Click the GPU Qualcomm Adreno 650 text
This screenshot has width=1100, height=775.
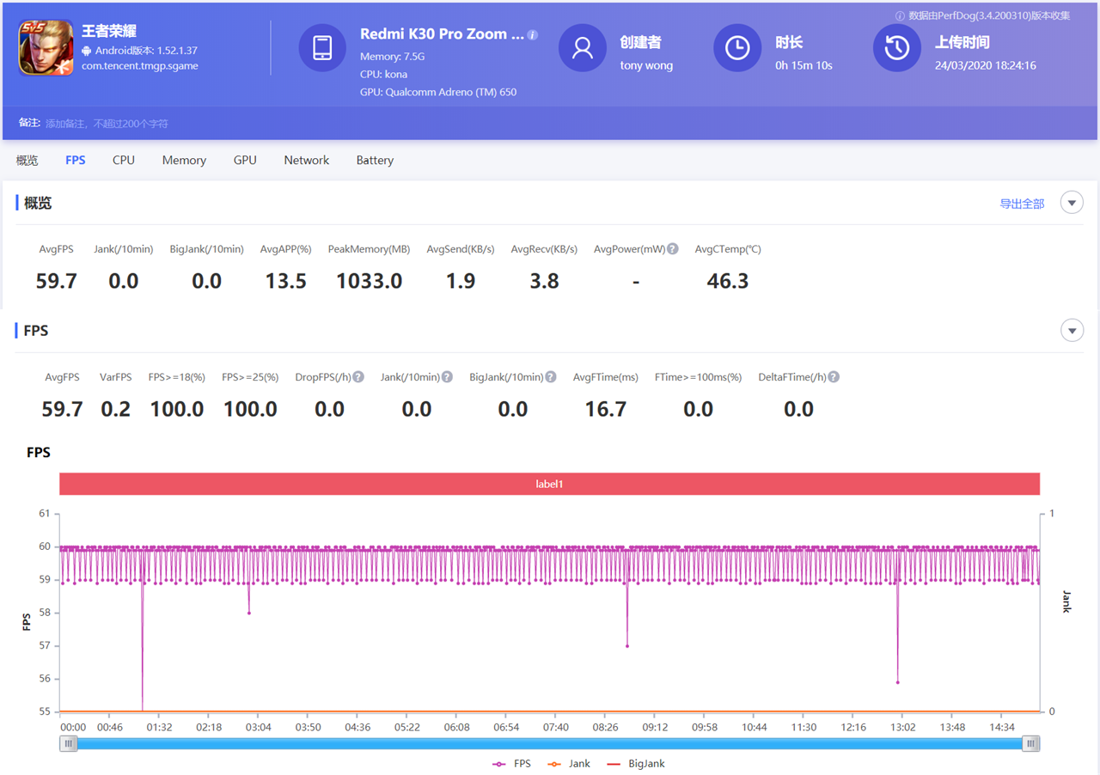(438, 92)
